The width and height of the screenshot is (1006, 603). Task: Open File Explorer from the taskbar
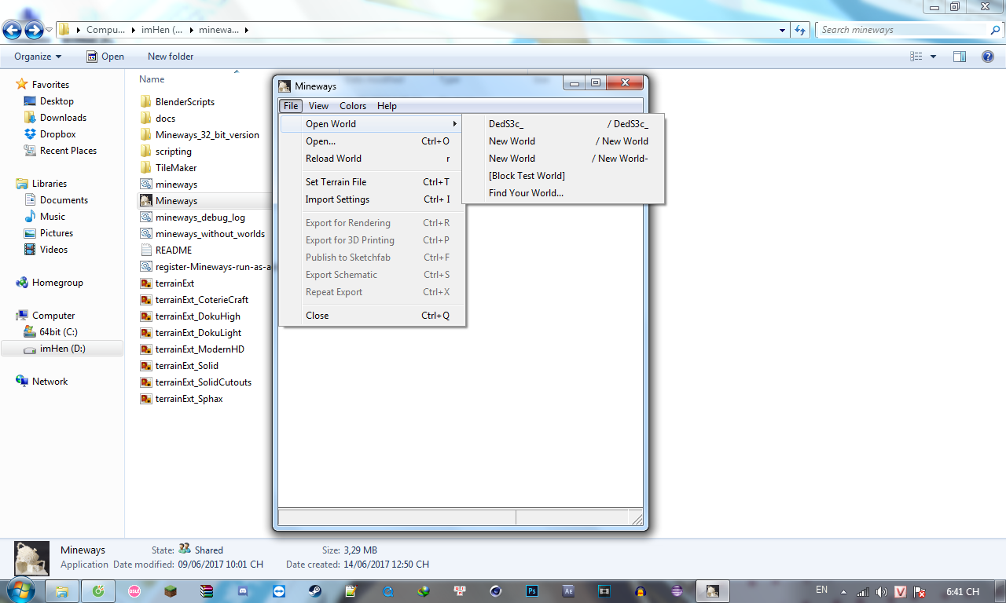(62, 591)
